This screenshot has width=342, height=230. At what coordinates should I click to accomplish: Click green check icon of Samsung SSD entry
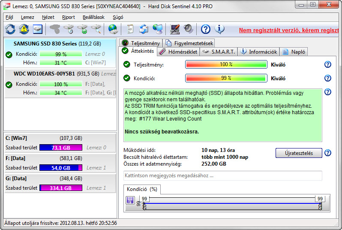tap(9, 54)
